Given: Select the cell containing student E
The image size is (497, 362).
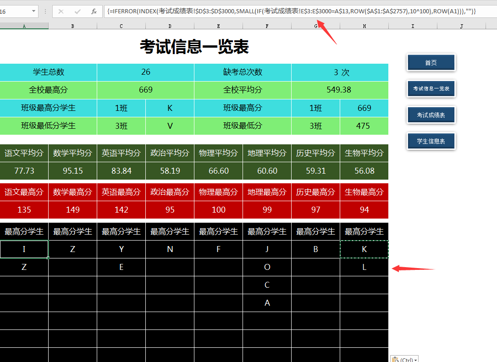Looking at the screenshot, I should pyautogui.click(x=121, y=267).
